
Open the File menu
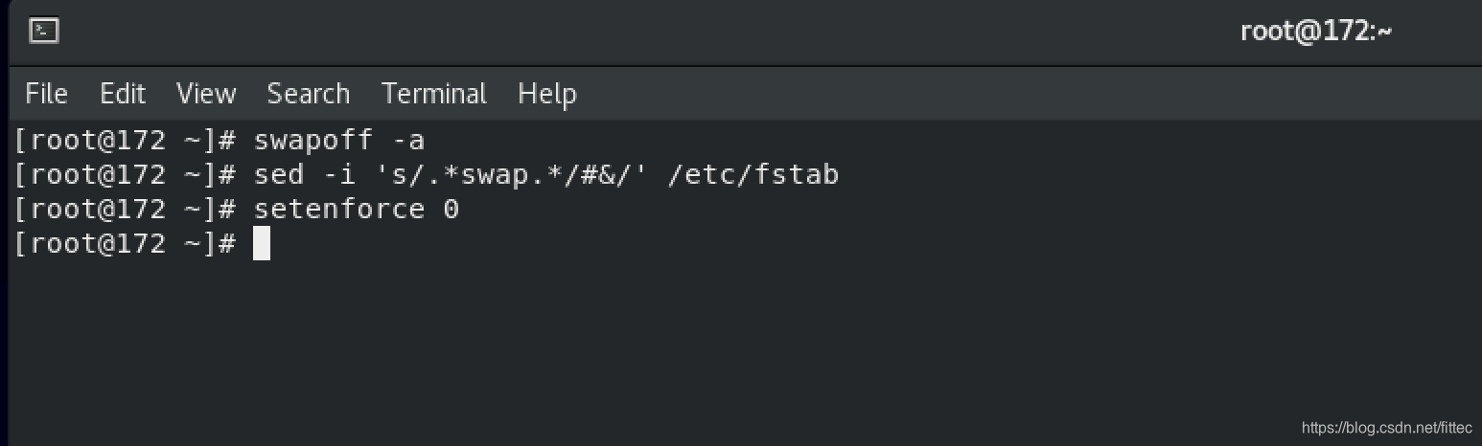(46, 94)
